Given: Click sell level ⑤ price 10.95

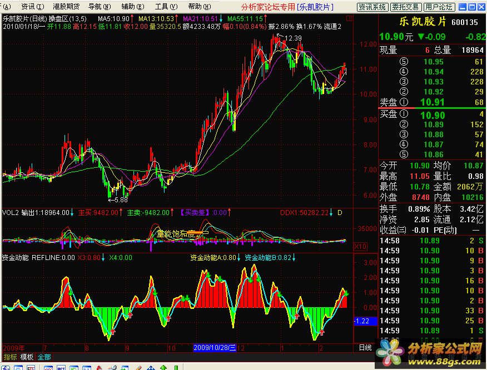Looking at the screenshot, I should 434,62.
